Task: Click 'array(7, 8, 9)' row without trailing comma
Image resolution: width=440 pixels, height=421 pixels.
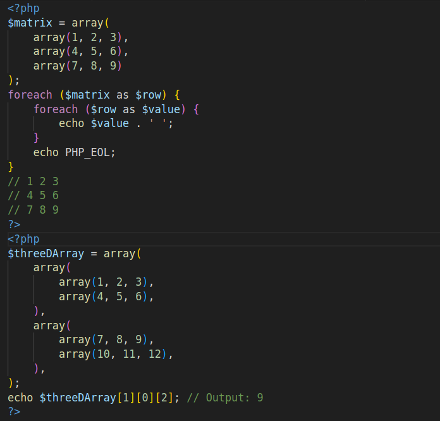Action: tap(78, 66)
